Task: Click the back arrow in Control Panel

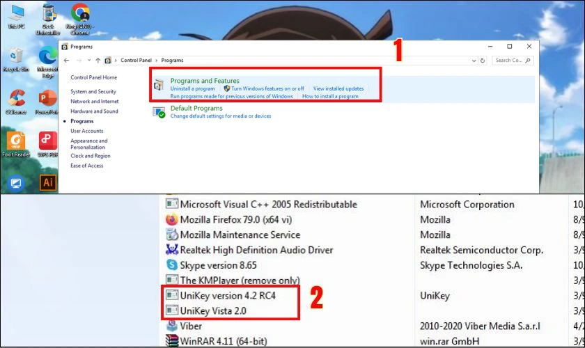Action: tap(66, 61)
